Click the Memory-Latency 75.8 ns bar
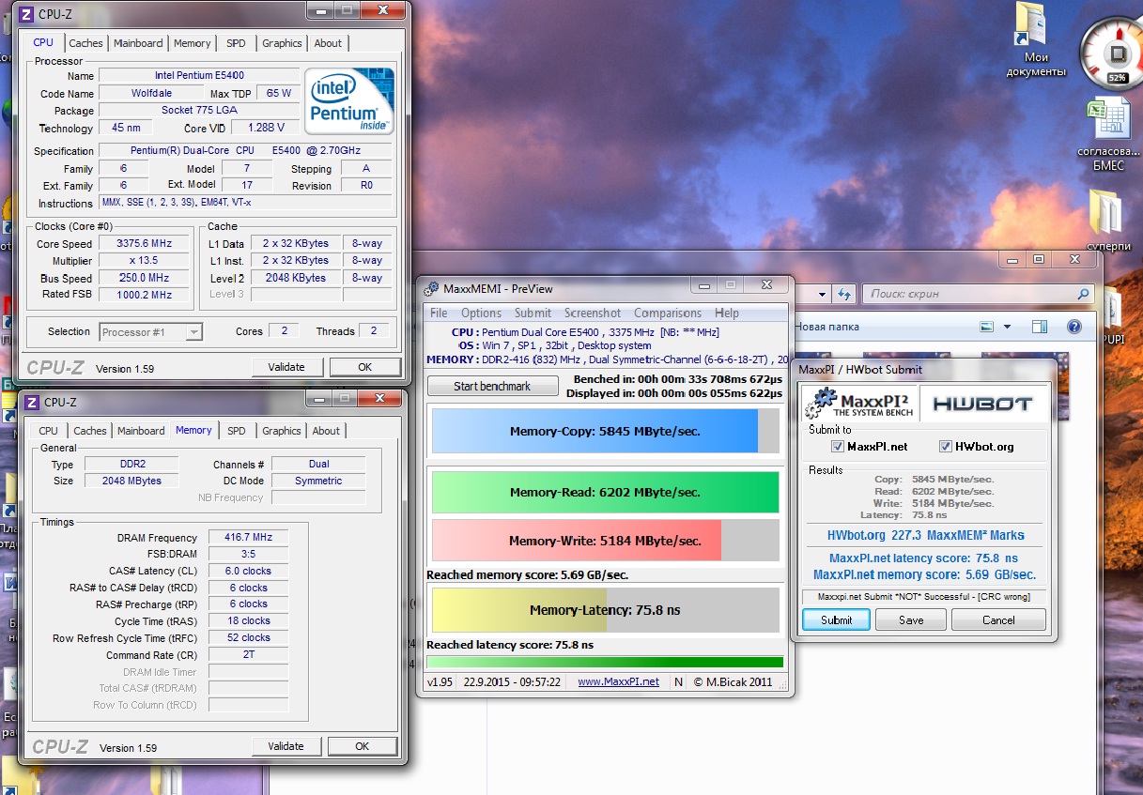1143x795 pixels. 605,610
